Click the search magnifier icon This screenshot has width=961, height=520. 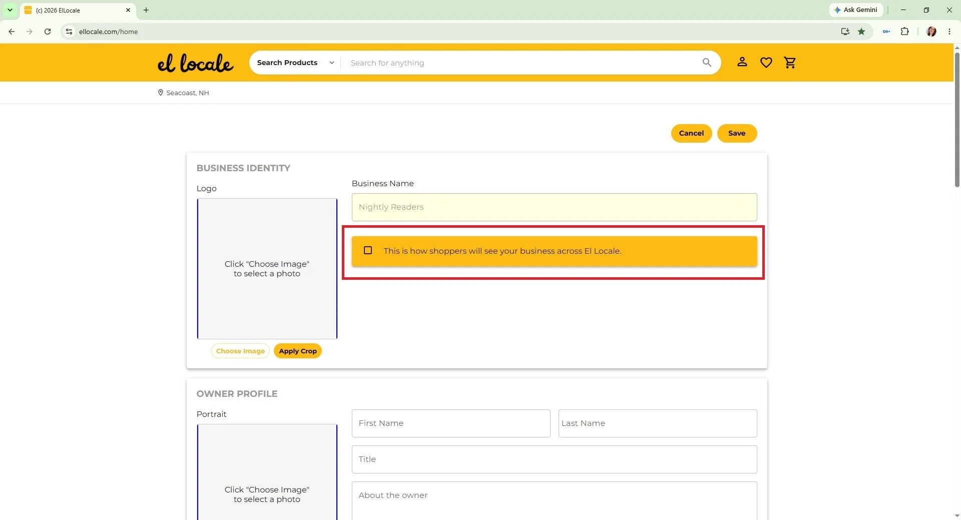(x=707, y=63)
